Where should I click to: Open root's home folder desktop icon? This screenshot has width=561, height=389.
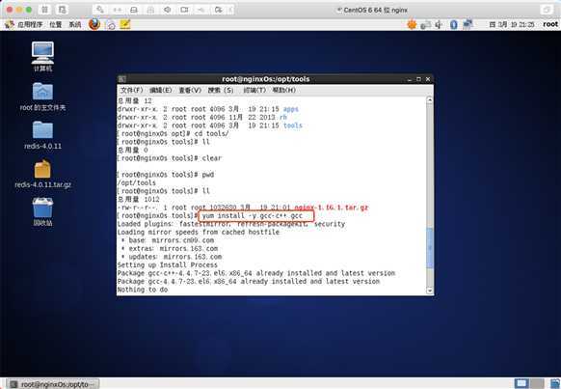pos(42,96)
